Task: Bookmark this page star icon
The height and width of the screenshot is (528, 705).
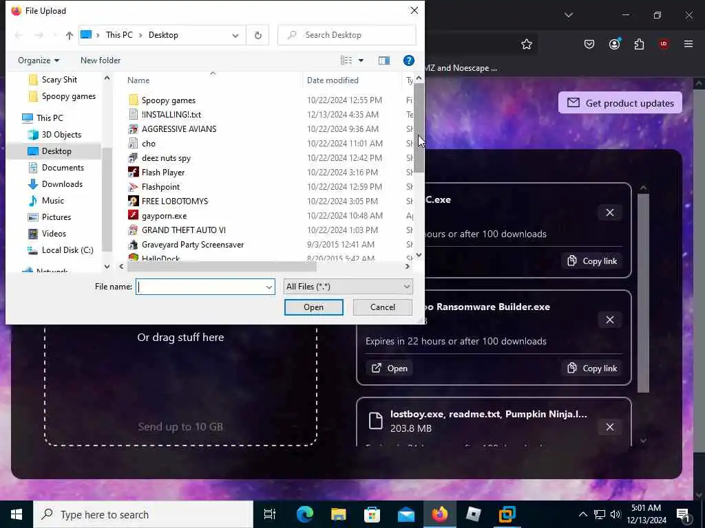Action: pyautogui.click(x=527, y=44)
